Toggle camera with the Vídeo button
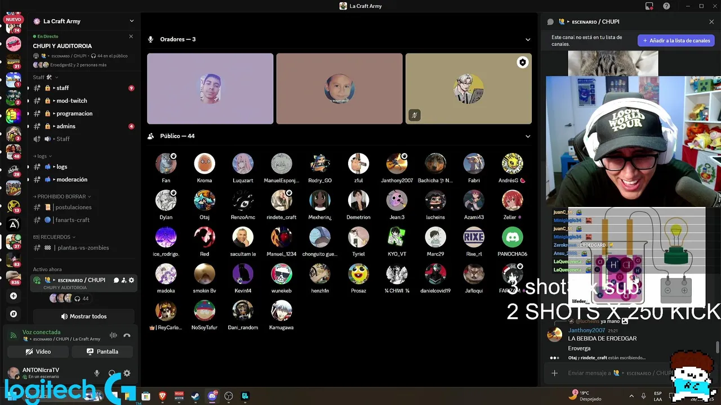 [x=38, y=352]
